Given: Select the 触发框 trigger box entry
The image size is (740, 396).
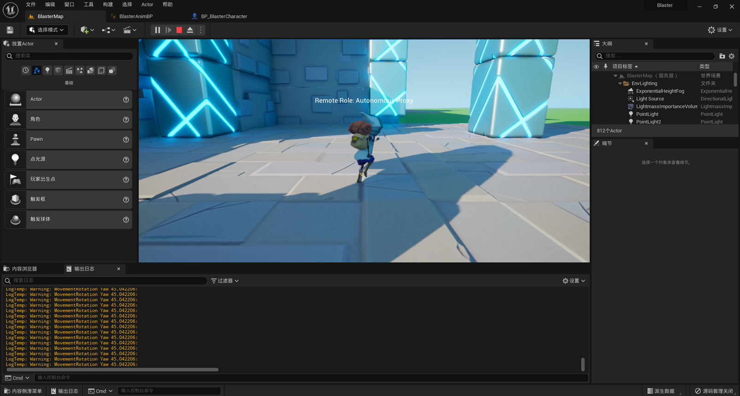Looking at the screenshot, I should click(x=68, y=199).
